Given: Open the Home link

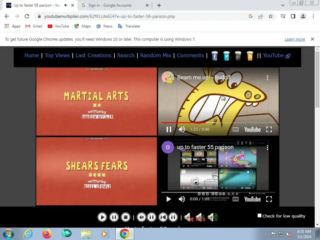Looking at the screenshot, I should (32, 55).
